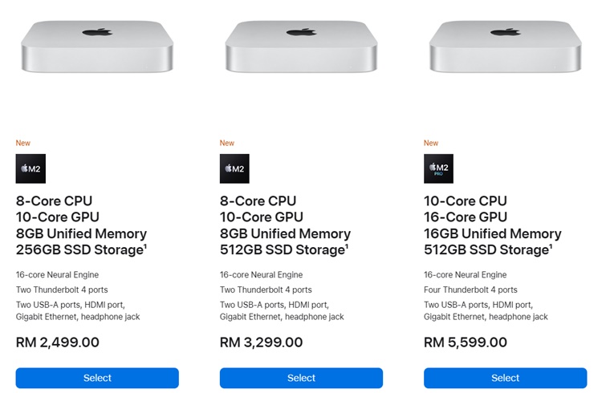Click the 10-Core CPU heading of M2 Pro
The width and height of the screenshot is (602, 393).
[x=466, y=201]
